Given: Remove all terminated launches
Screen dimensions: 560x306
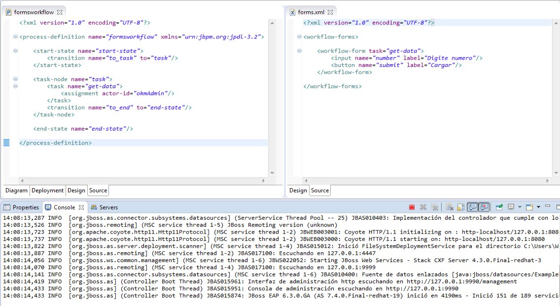Looking at the screenshot, I should pyautogui.click(x=434, y=207).
